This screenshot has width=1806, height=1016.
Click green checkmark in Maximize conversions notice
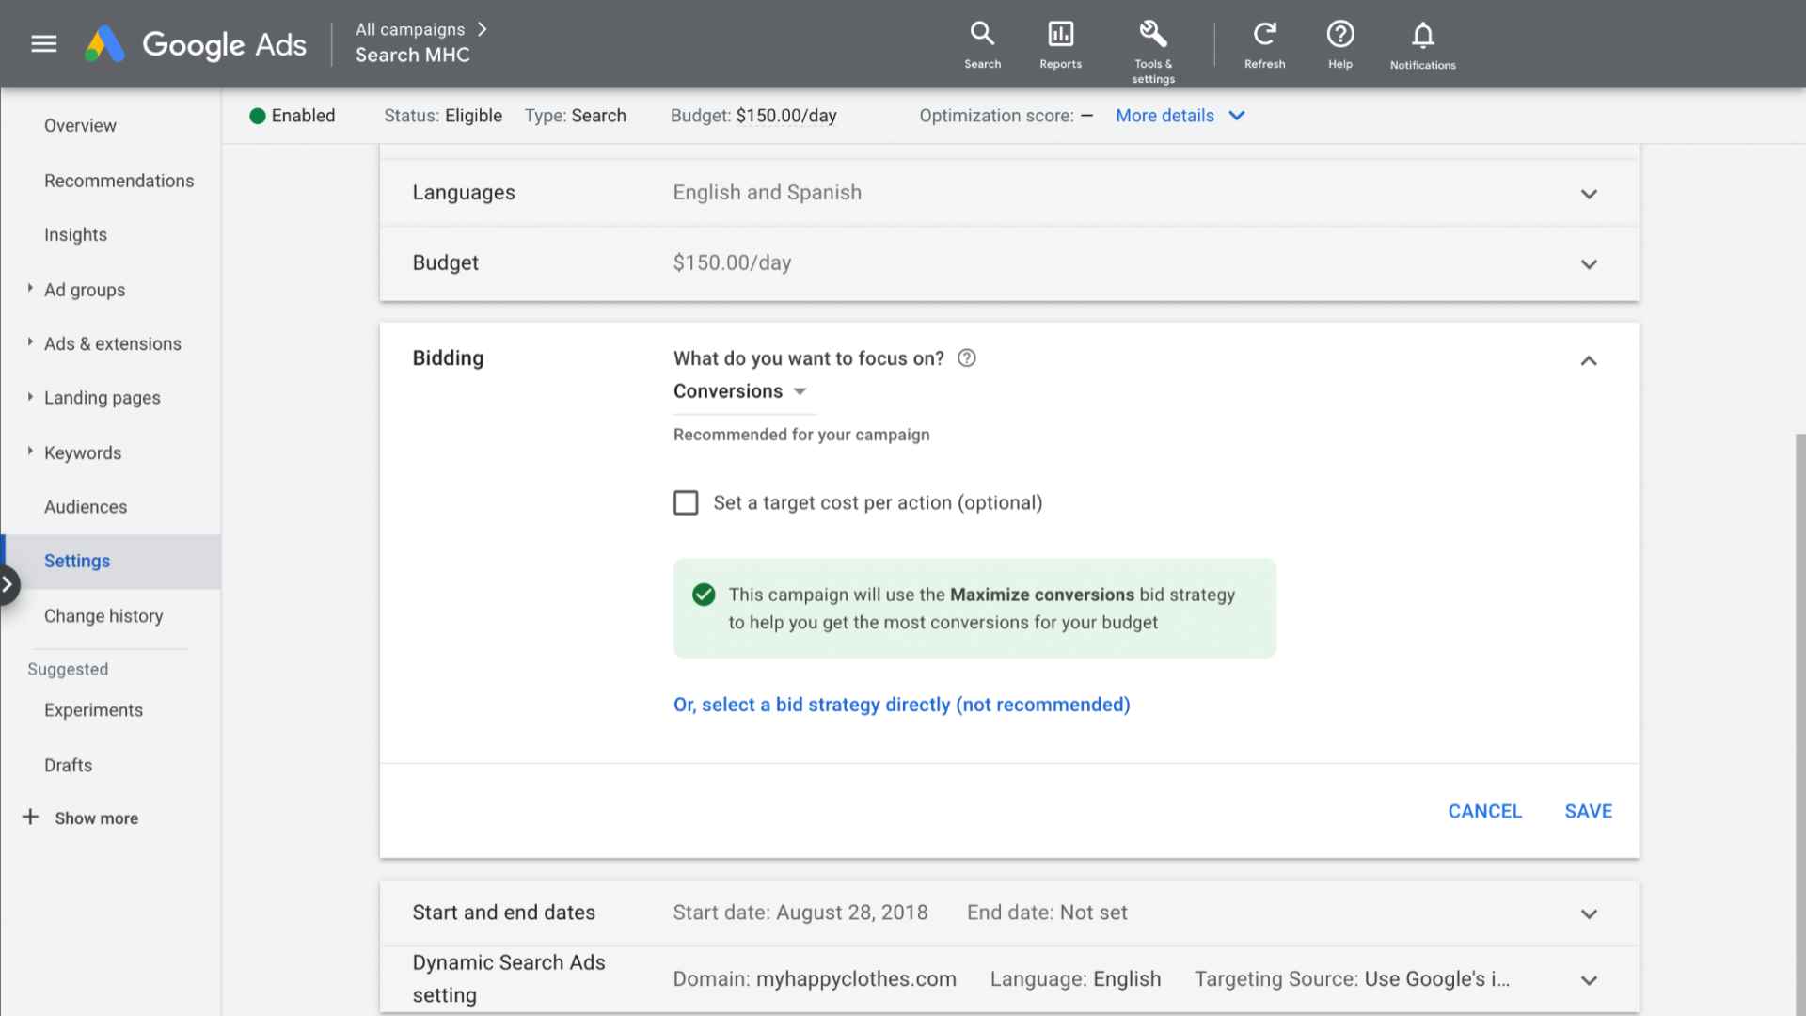point(704,595)
